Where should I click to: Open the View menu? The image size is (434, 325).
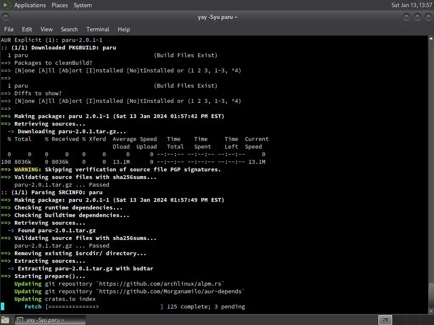(47, 29)
